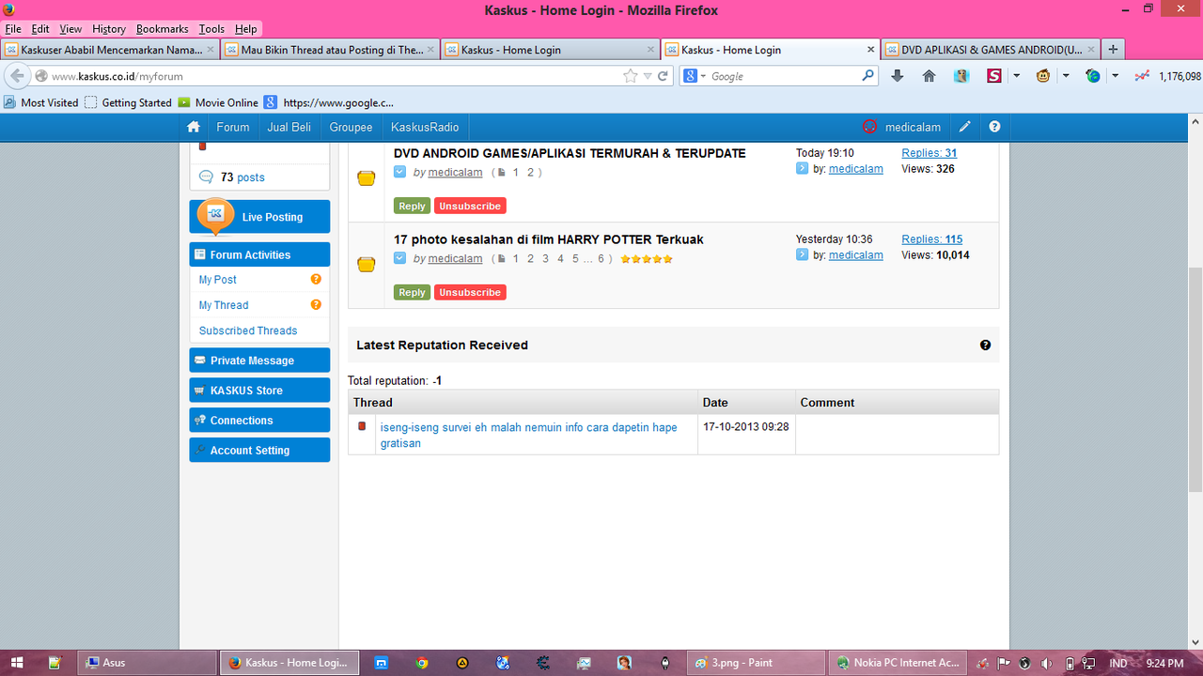This screenshot has height=676, width=1203.
Task: Expand dropdown next to red S icon
Action: [1017, 76]
